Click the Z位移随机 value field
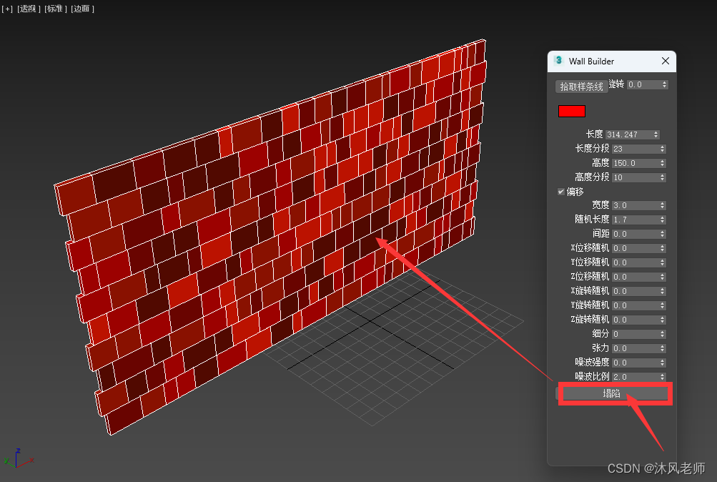 point(636,277)
